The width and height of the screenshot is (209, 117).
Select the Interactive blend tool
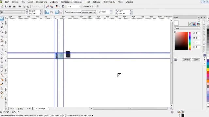2,80
